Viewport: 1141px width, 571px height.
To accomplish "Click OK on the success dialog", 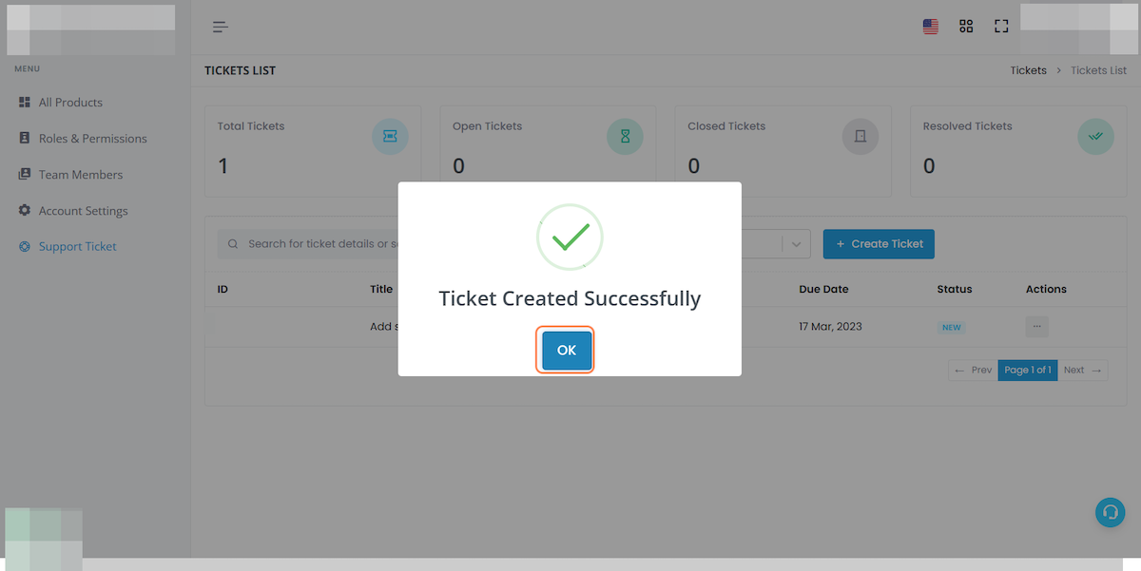I will [567, 351].
